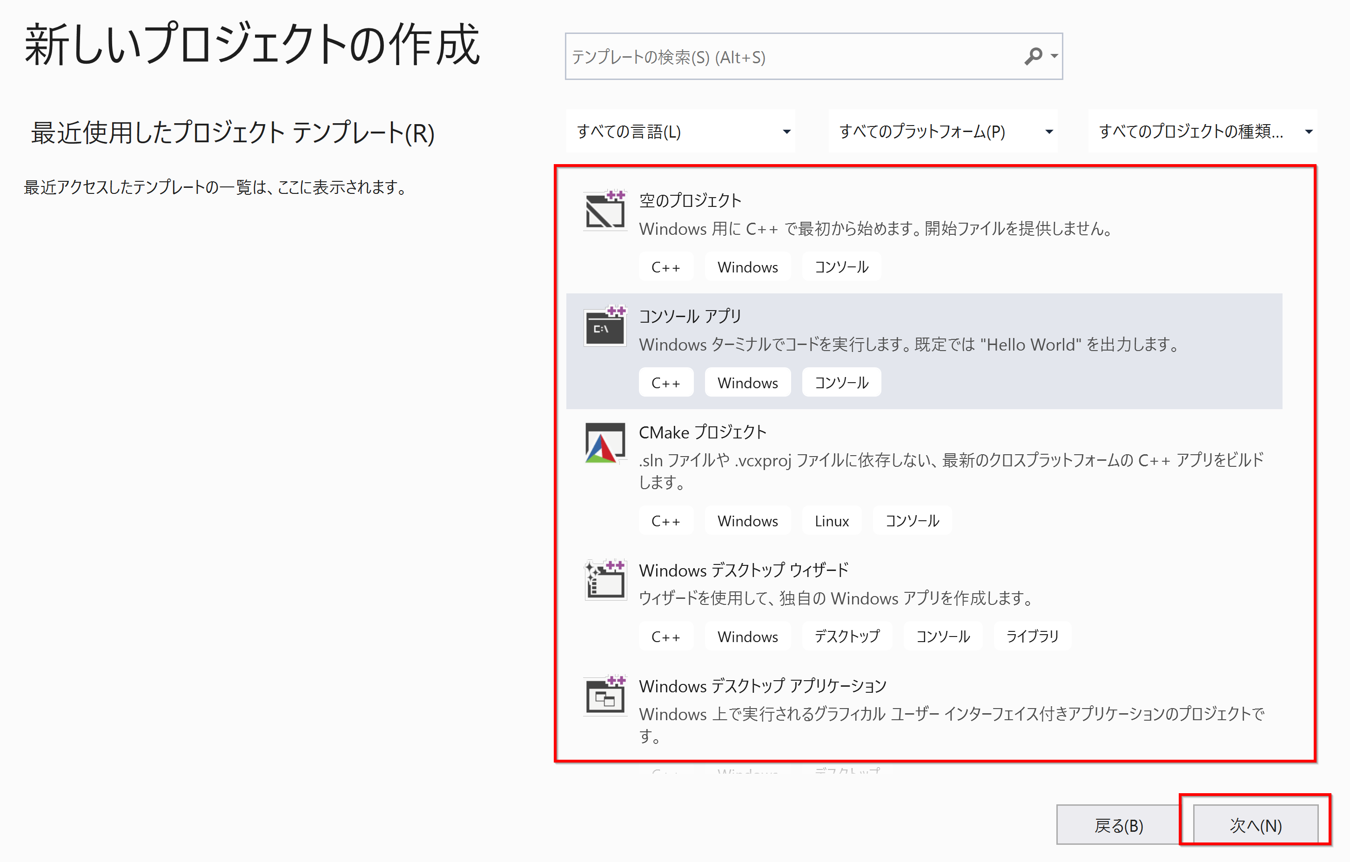1350x862 pixels.
Task: Click the 戻る(B) button
Action: 1118,825
